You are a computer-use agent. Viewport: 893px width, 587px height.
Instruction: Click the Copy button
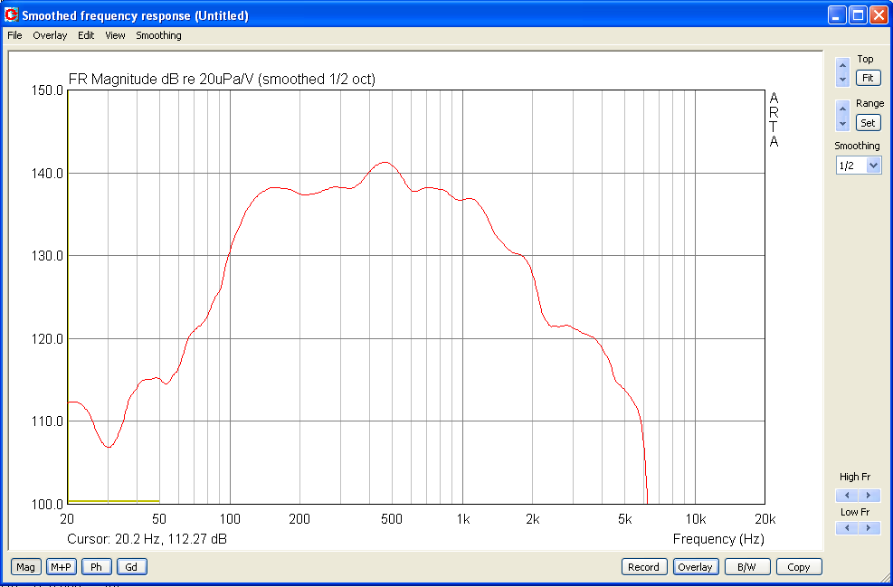coord(799,567)
